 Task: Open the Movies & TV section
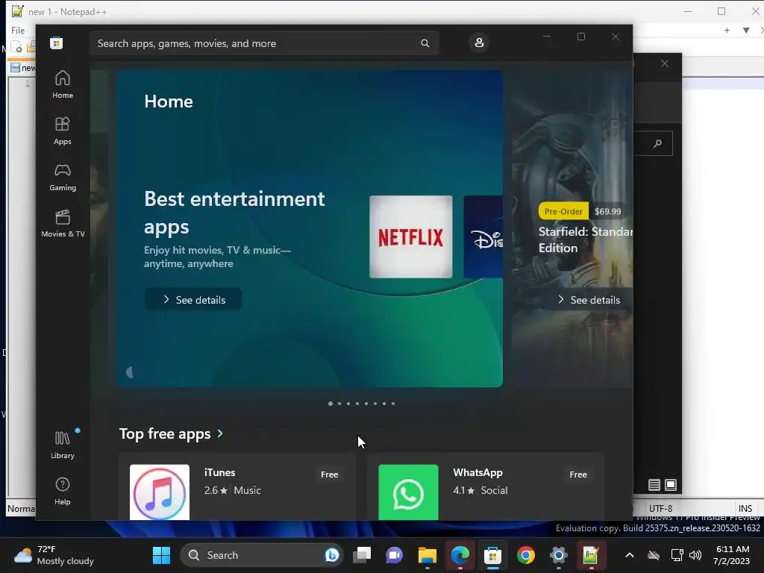(x=63, y=224)
